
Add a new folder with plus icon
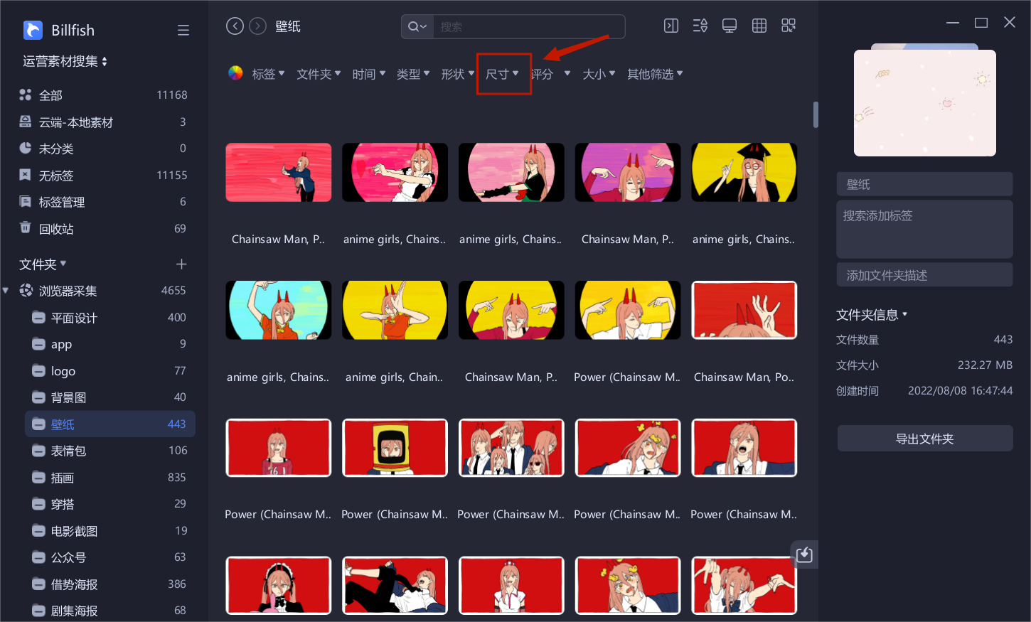click(181, 264)
